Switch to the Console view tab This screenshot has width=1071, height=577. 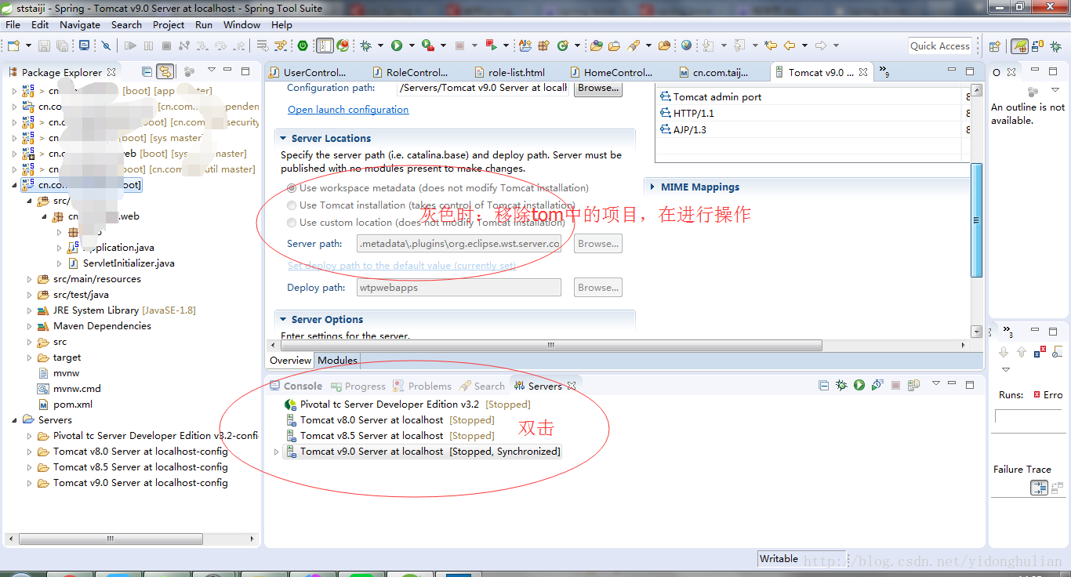pyautogui.click(x=296, y=386)
